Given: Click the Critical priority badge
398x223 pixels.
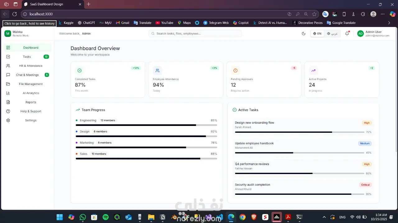Looking at the screenshot, I should (x=365, y=185).
